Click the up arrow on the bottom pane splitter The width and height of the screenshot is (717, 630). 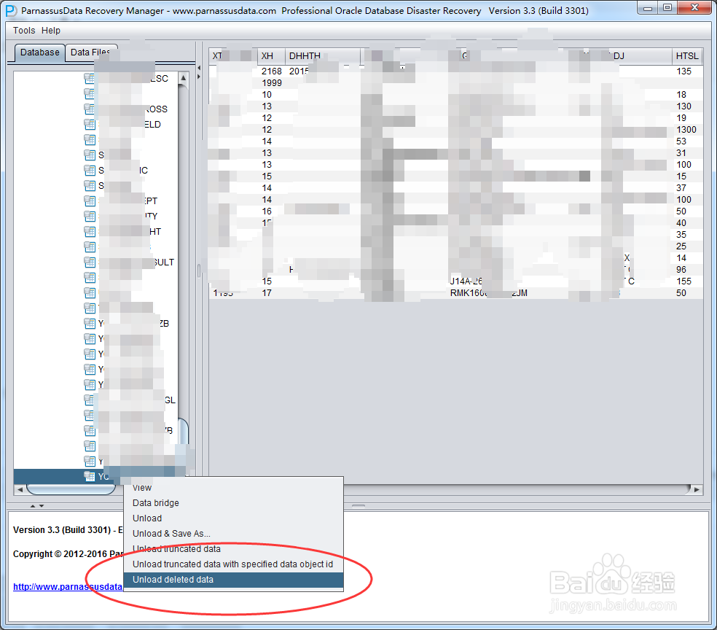33,506
